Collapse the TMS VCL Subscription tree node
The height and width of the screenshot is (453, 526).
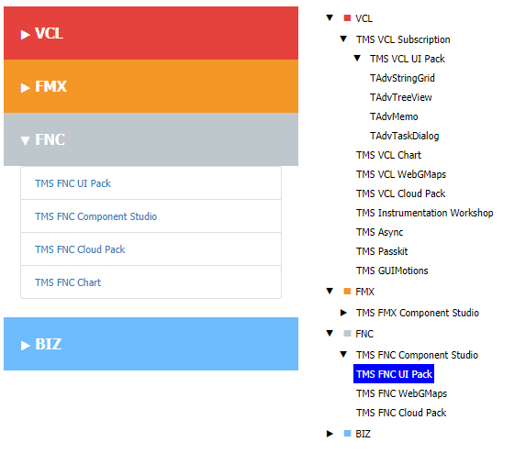343,39
